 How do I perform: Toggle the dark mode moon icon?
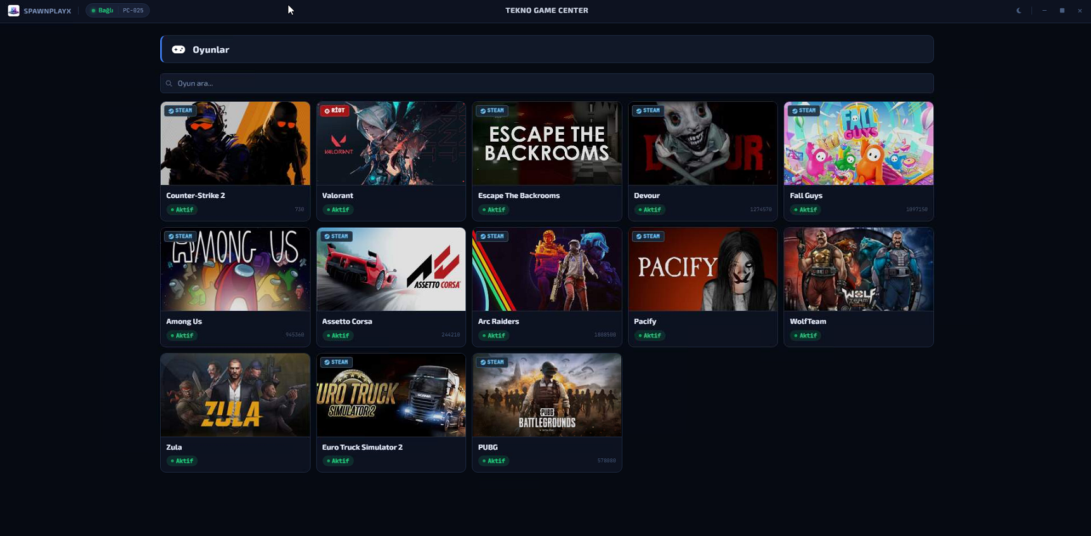tap(1019, 10)
